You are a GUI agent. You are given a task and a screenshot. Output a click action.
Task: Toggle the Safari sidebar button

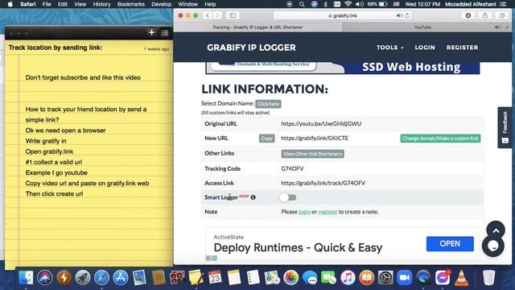pyautogui.click(x=233, y=15)
